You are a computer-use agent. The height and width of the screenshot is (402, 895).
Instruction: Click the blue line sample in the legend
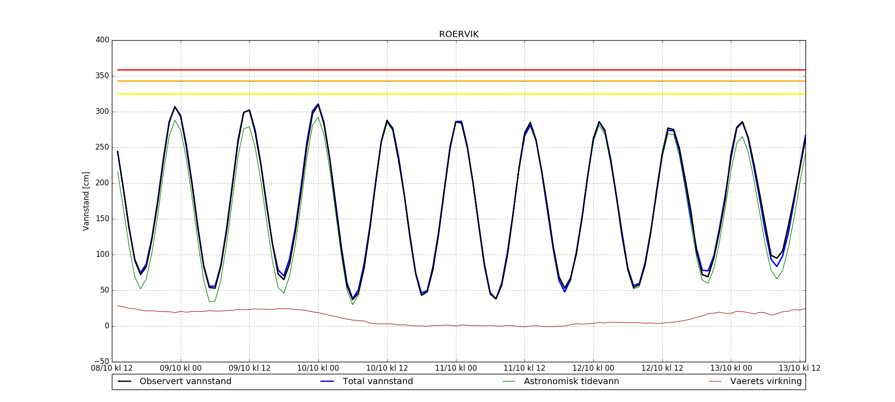(327, 381)
